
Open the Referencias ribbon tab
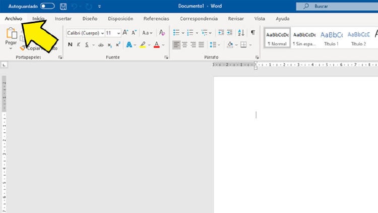click(x=156, y=19)
